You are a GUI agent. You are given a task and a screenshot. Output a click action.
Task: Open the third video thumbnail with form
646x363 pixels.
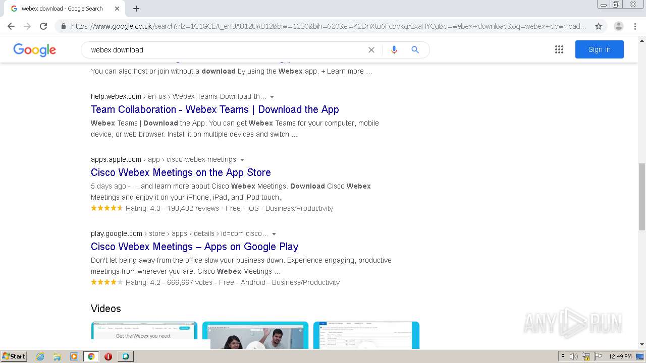366,335
